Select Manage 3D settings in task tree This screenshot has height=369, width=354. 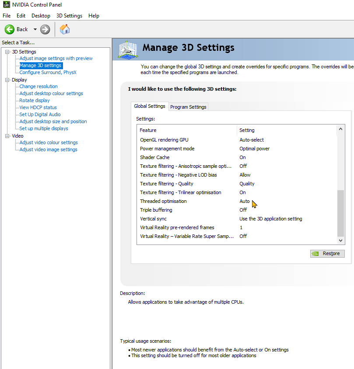(x=40, y=65)
